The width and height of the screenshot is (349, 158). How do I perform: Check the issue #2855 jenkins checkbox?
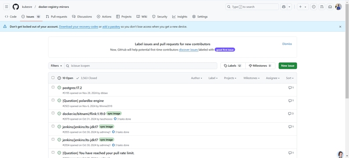pos(53,126)
